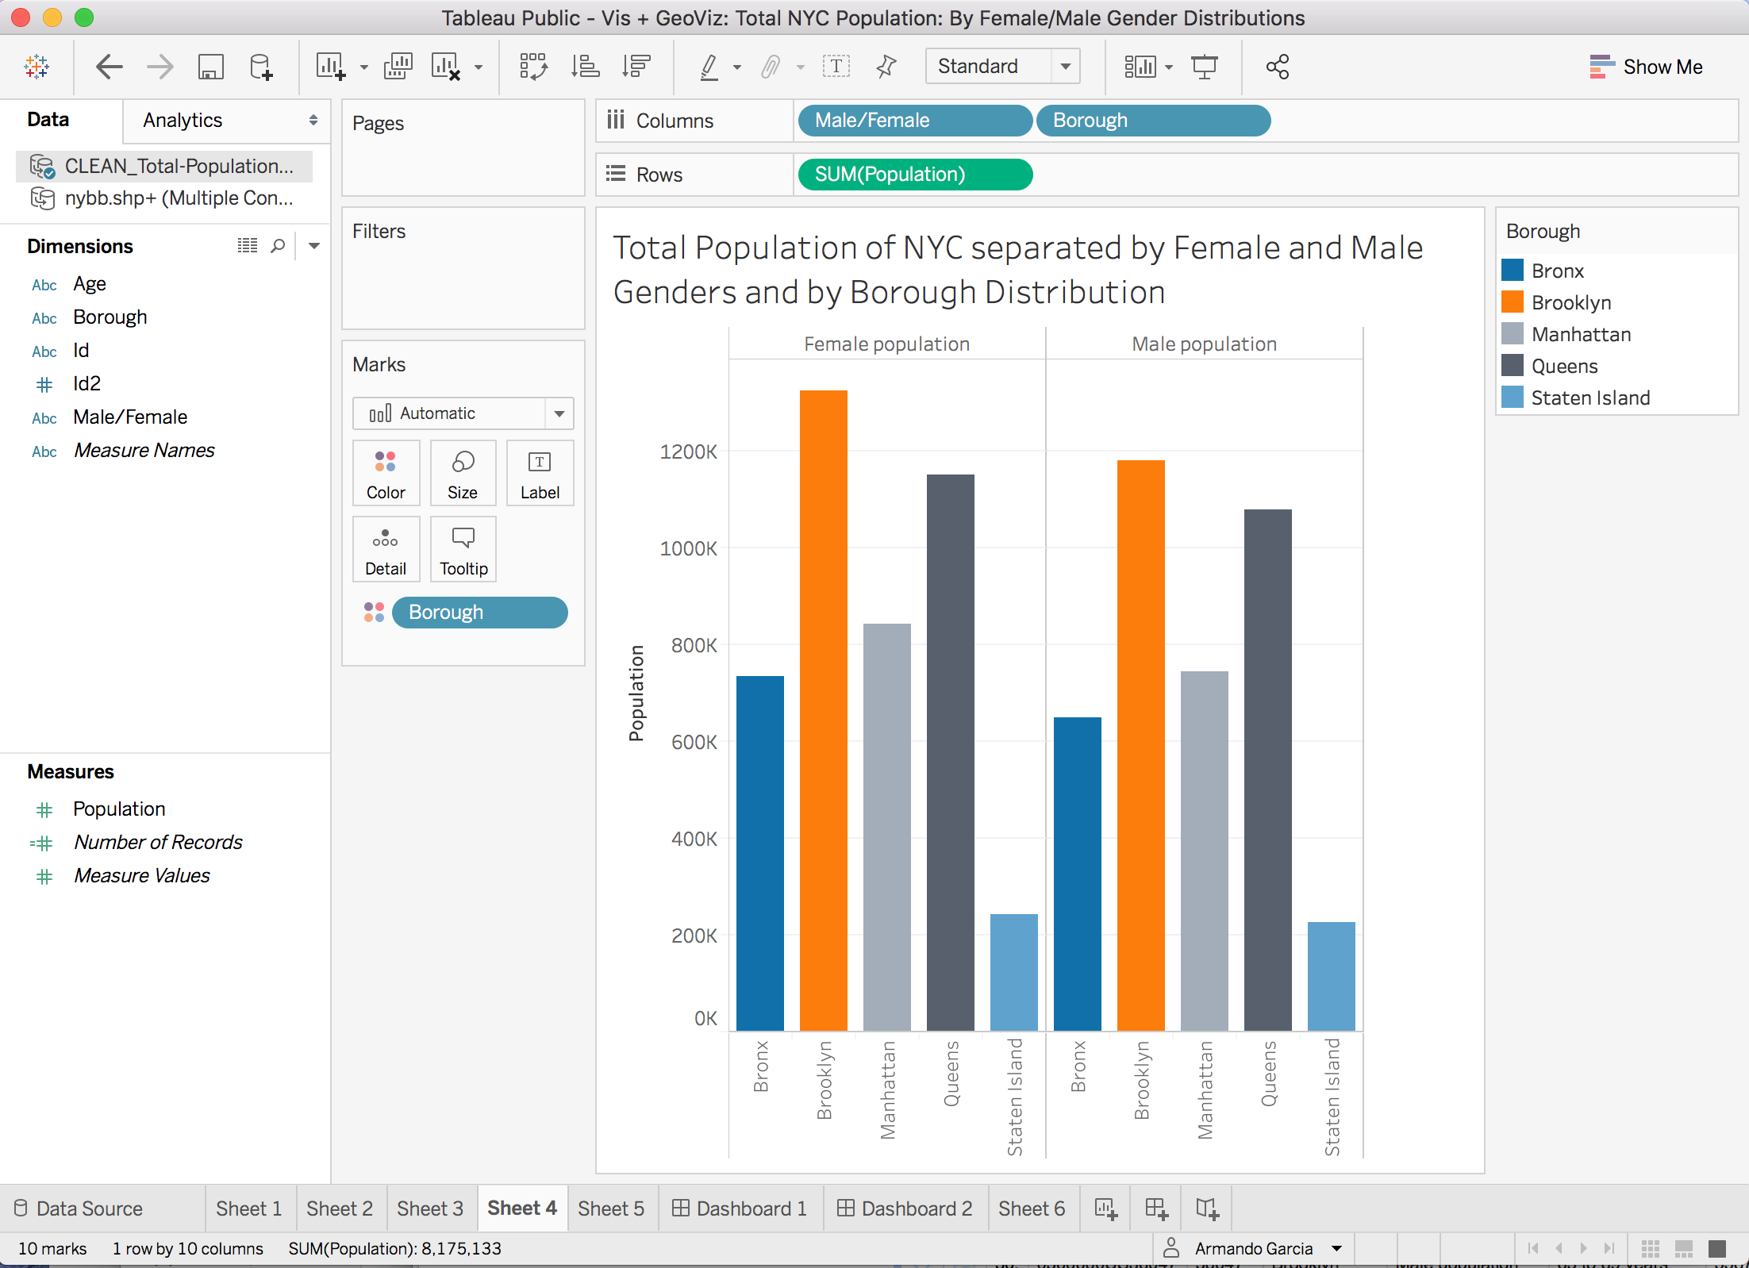Save the workbook to Tableau Public

tap(210, 67)
